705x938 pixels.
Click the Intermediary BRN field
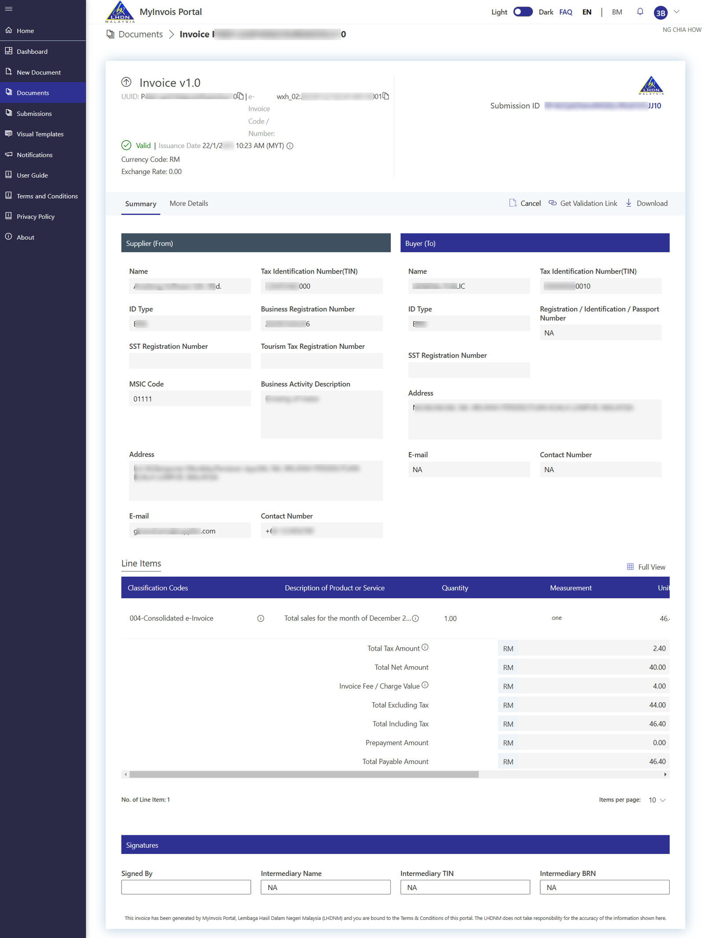click(605, 887)
